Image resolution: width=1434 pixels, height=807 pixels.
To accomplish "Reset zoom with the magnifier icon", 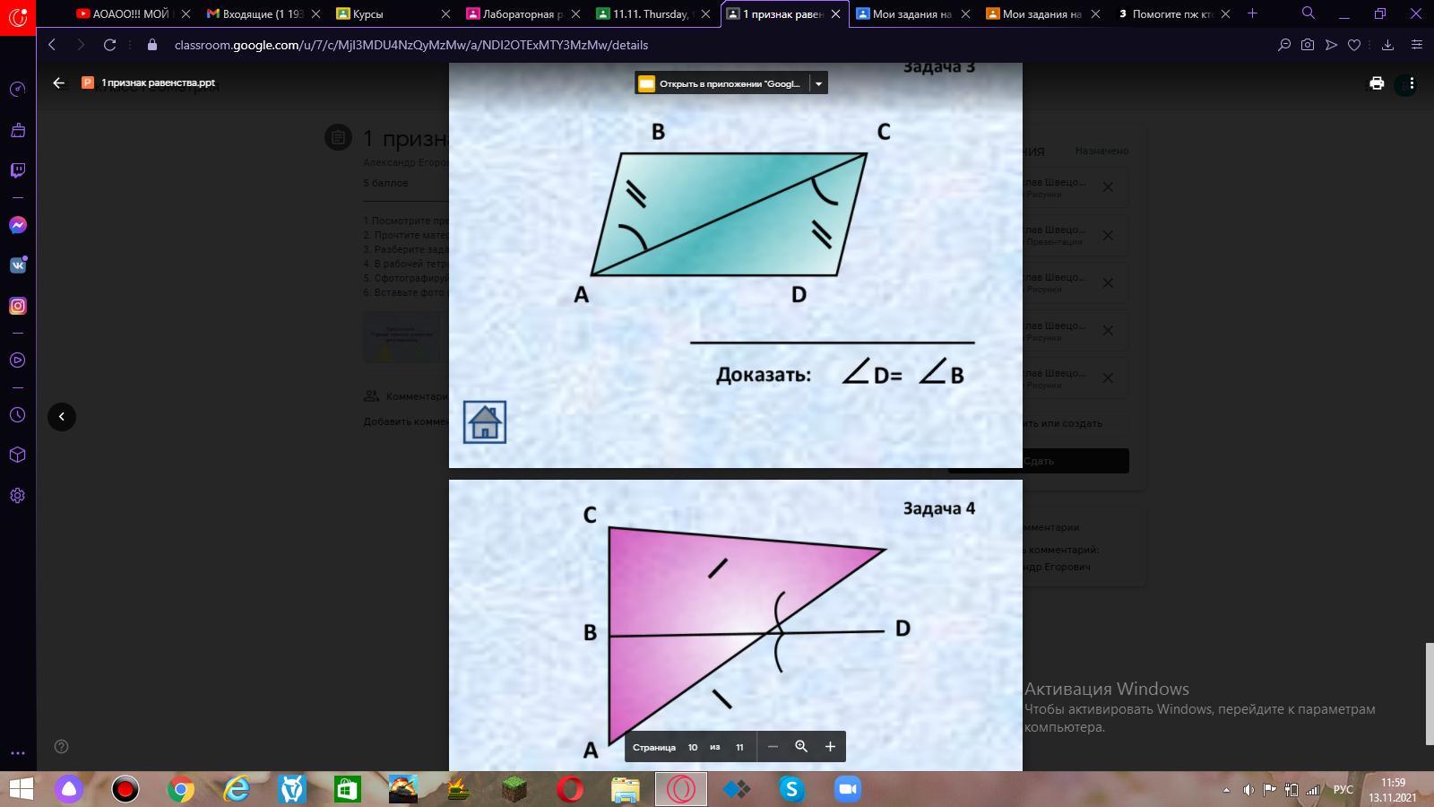I will [x=801, y=747].
